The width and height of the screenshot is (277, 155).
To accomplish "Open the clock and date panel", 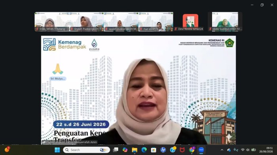I will (x=266, y=150).
